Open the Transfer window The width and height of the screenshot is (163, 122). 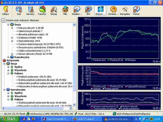(42, 11)
